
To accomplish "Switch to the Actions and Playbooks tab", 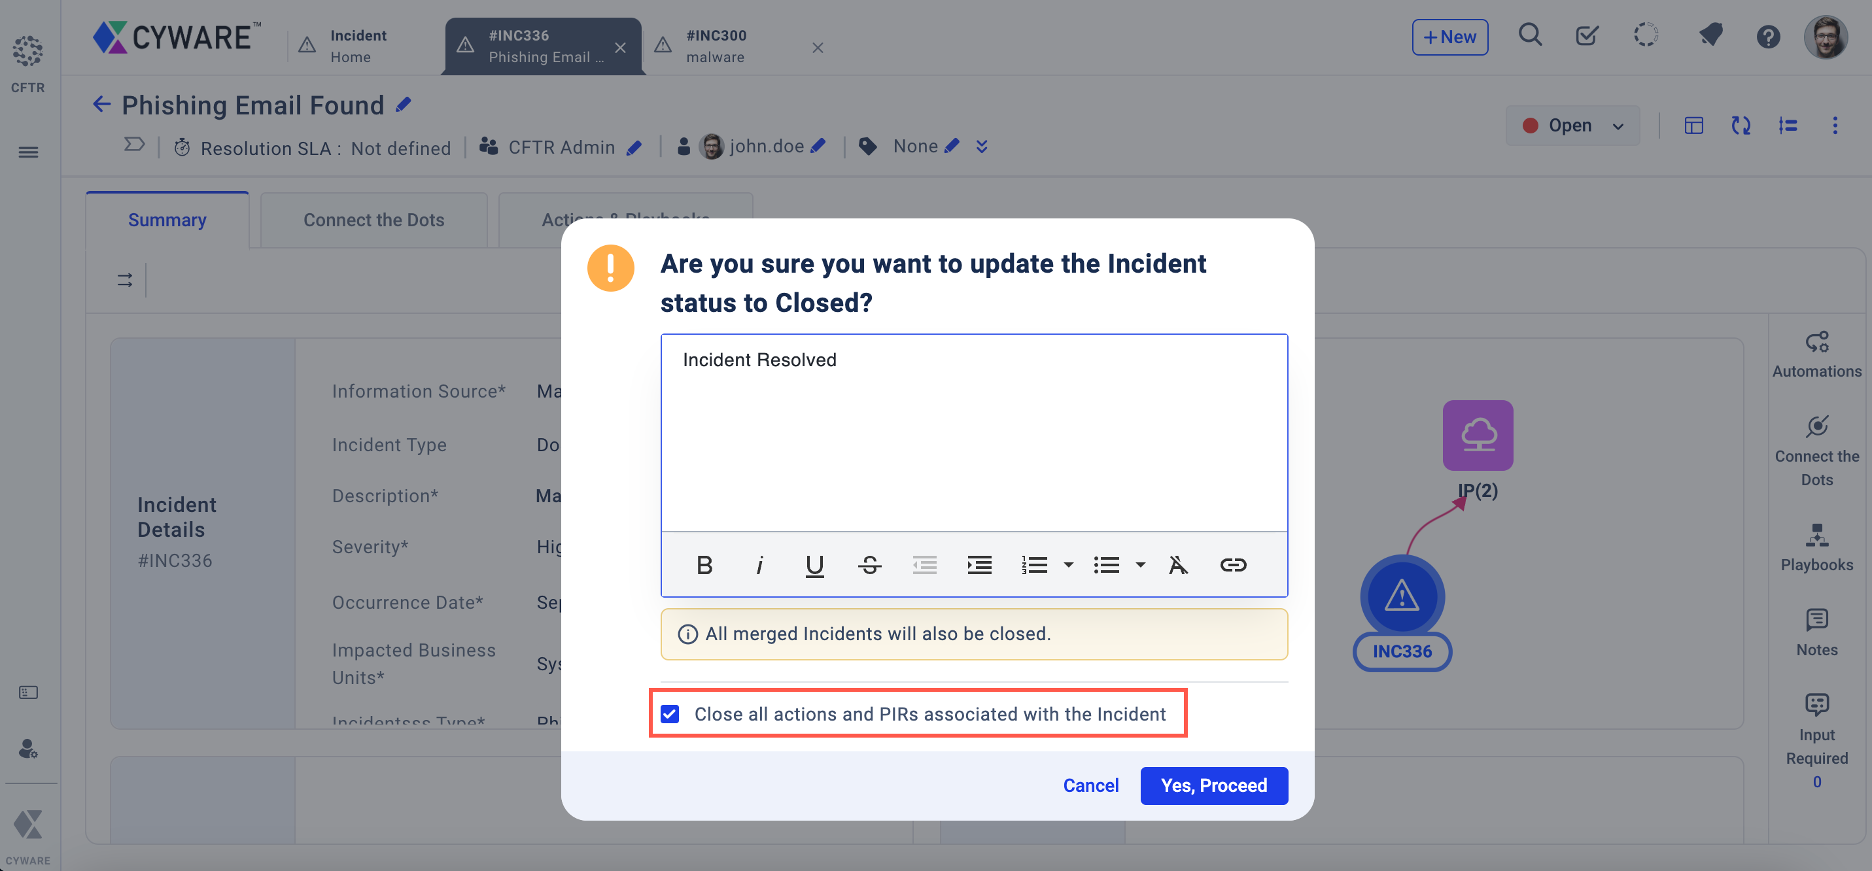I will (625, 218).
